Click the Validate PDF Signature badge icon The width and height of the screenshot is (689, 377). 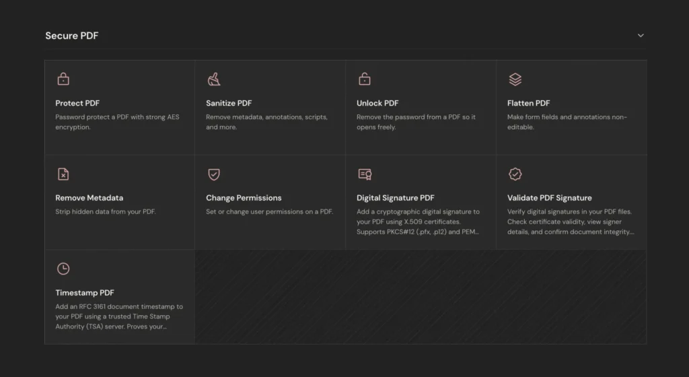515,174
